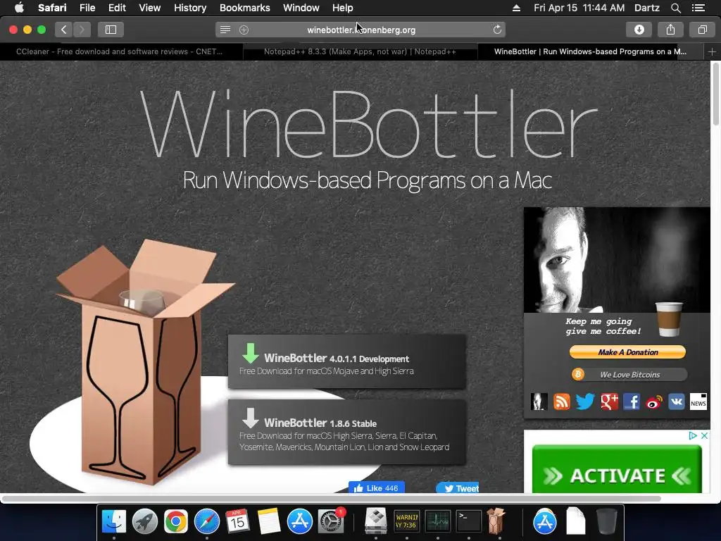Click the vertical page scrollbar
This screenshot has height=541, width=721.
pos(716,94)
